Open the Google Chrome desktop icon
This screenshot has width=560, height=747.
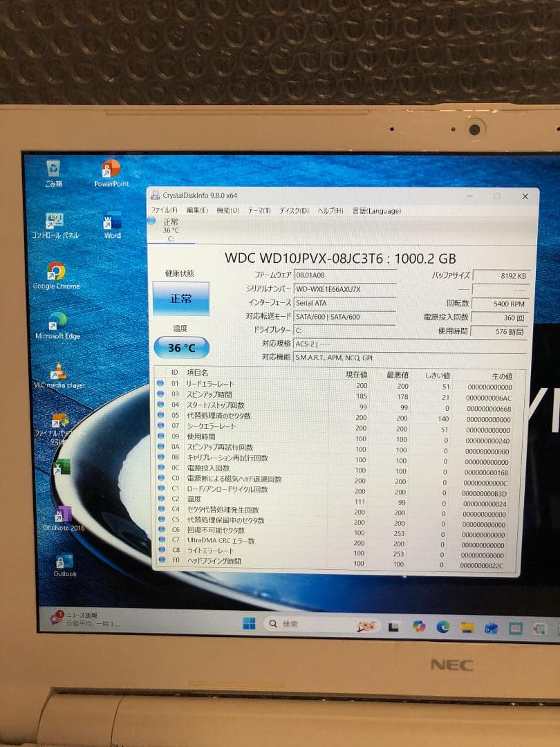click(56, 276)
